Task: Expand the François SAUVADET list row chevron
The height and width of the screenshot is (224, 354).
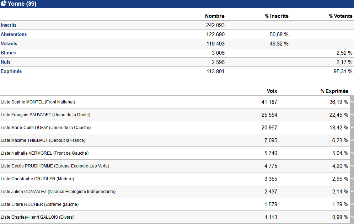Action: [x=352, y=115]
